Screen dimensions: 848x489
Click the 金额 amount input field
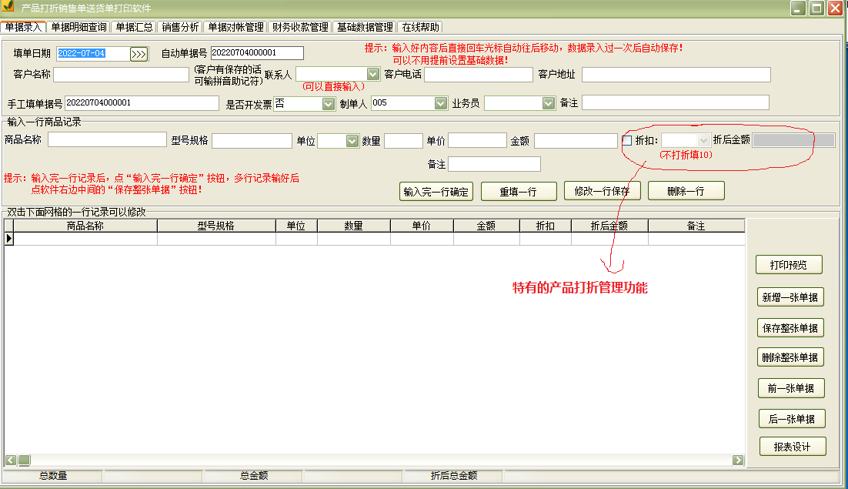(576, 141)
